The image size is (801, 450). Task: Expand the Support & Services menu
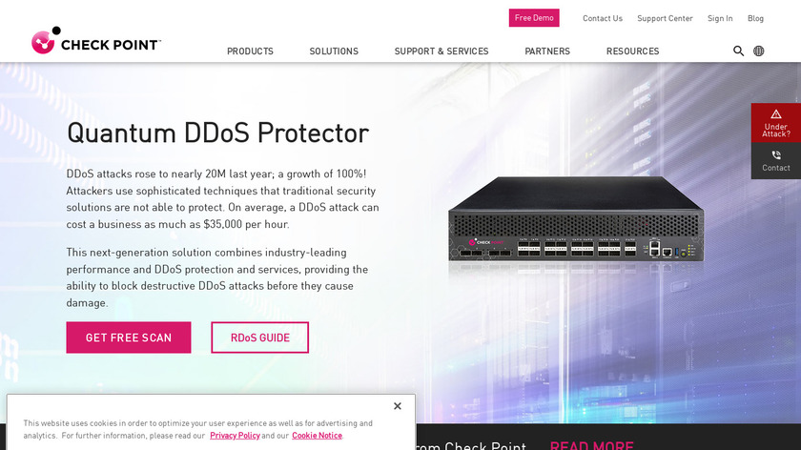click(x=442, y=51)
